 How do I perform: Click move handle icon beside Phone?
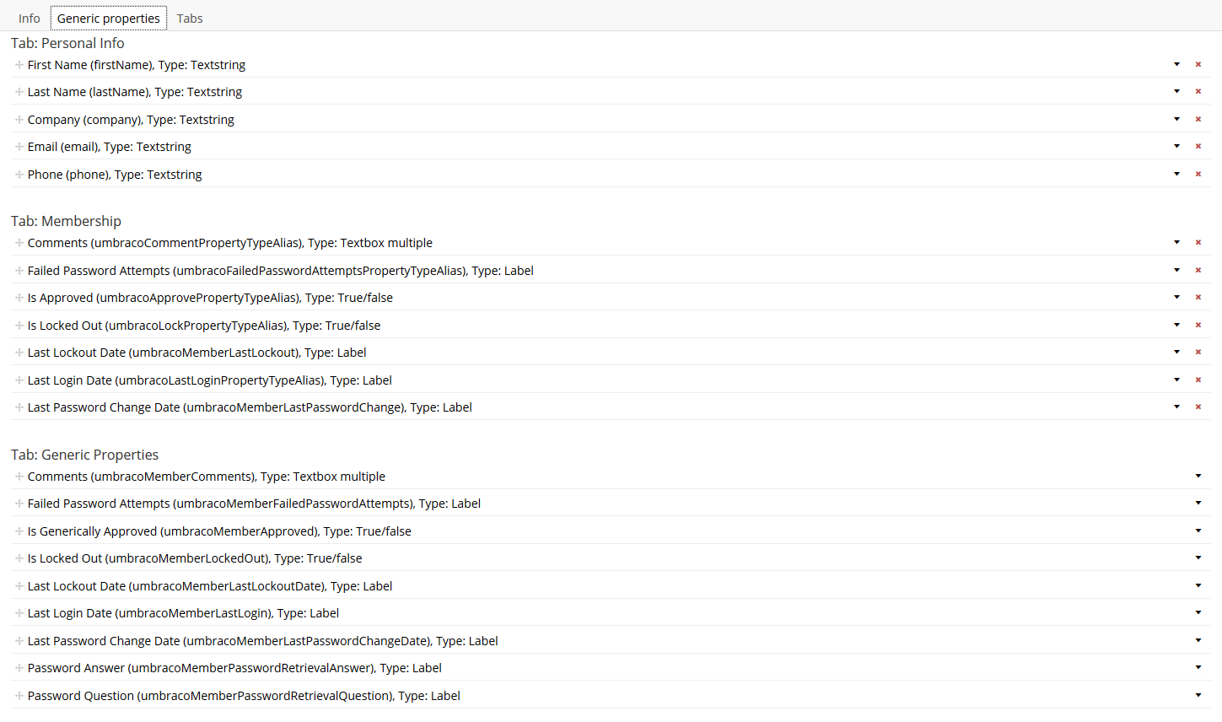(x=19, y=174)
